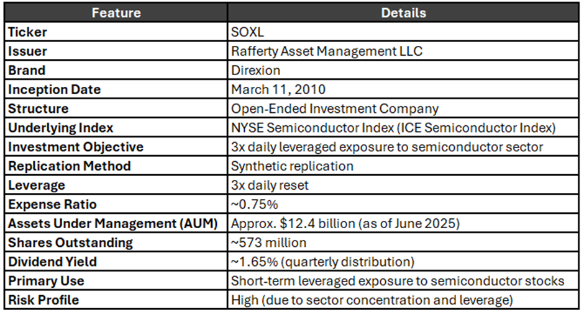This screenshot has width=584, height=315.
Task: Select the ~573 million shares cell
Action: 403,242
